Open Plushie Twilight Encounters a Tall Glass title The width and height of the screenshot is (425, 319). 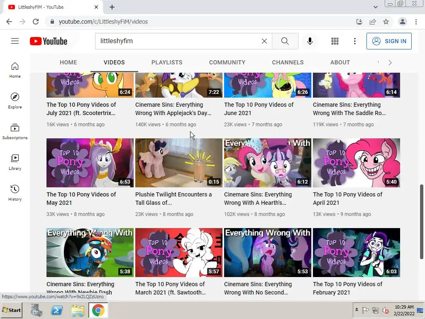pyautogui.click(x=173, y=199)
